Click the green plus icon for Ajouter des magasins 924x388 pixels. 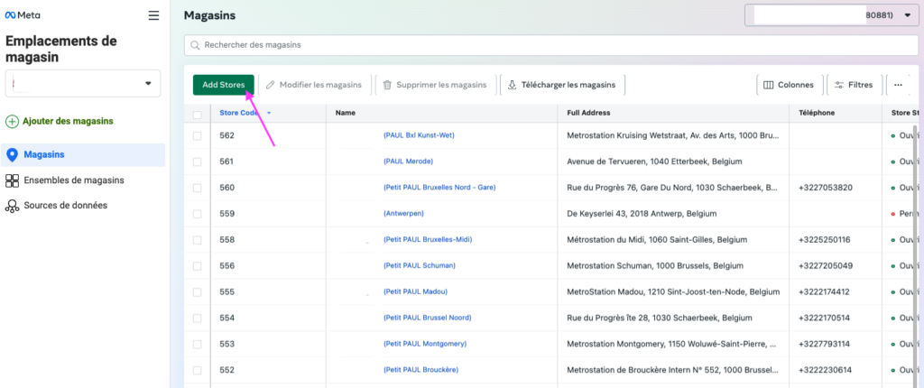click(x=12, y=122)
